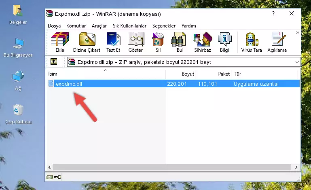311x190 pixels.
Task: Open Bu Bilgisayar desktop icon
Action: pyautogui.click(x=18, y=48)
